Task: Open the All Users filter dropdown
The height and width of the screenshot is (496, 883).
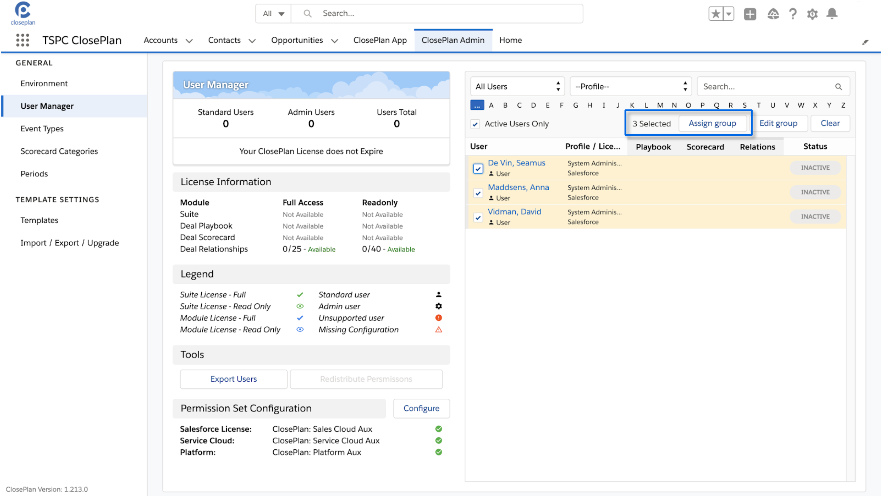Action: click(x=517, y=86)
